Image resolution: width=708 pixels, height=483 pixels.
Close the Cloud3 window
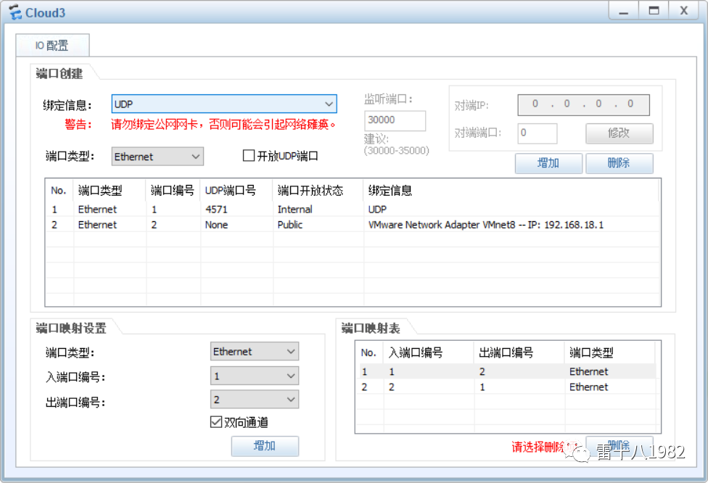click(x=684, y=11)
